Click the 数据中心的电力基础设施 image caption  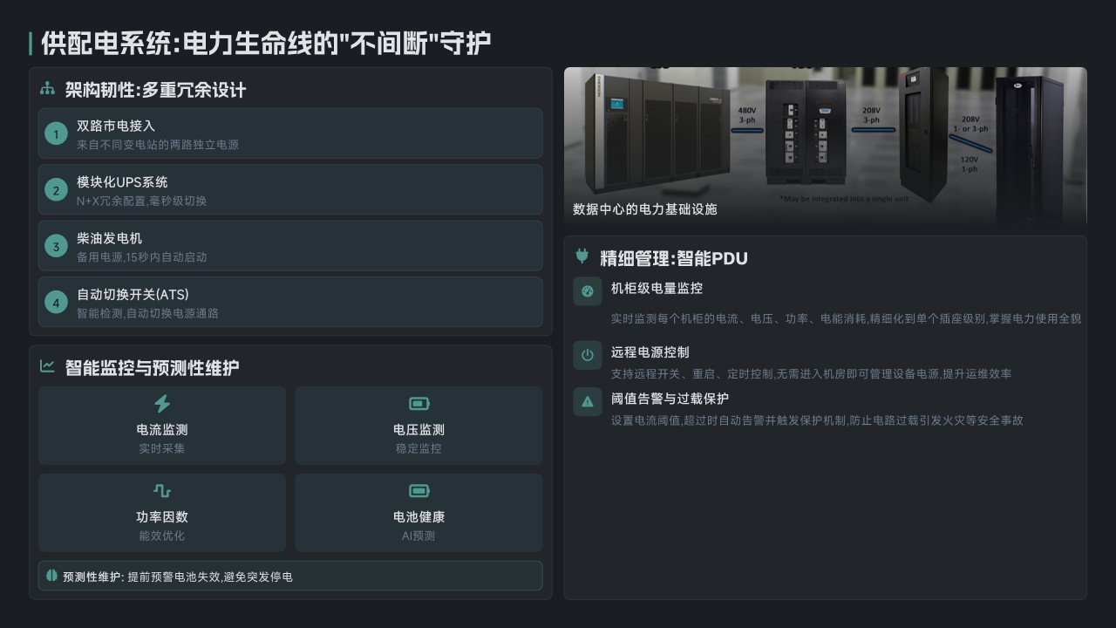click(x=645, y=209)
